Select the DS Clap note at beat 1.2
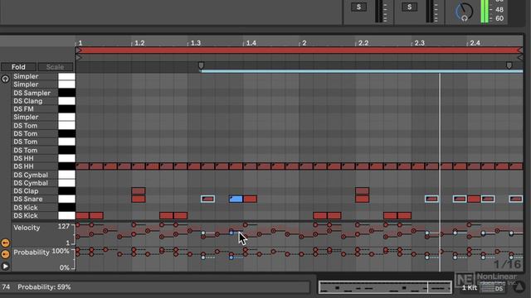 139,191
